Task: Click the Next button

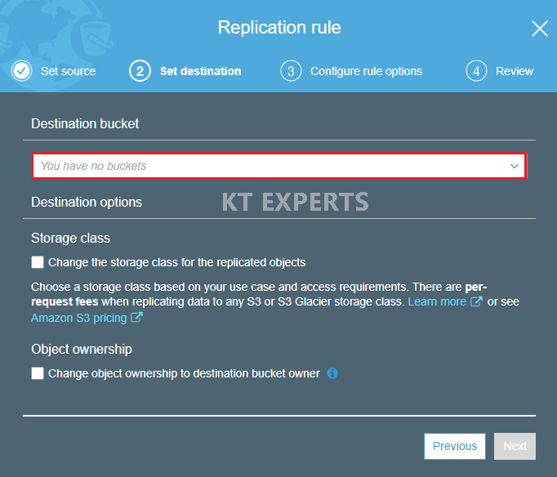Action: point(515,446)
